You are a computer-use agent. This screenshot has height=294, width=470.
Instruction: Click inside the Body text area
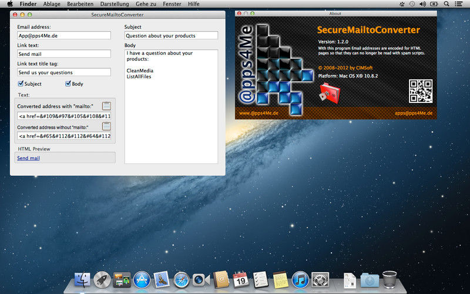pyautogui.click(x=171, y=106)
